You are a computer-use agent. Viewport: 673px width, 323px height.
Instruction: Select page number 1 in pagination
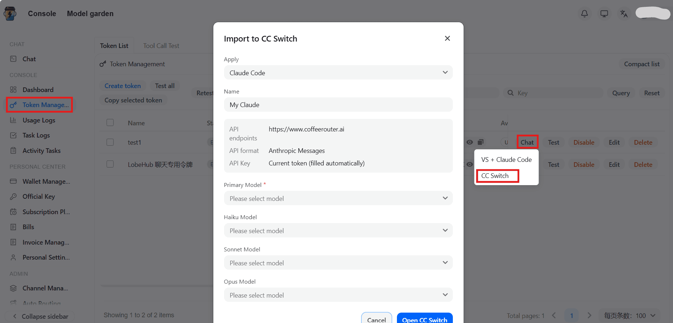572,315
